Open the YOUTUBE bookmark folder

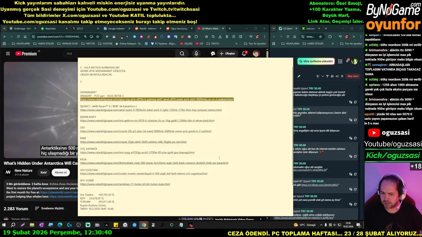[105, 43]
